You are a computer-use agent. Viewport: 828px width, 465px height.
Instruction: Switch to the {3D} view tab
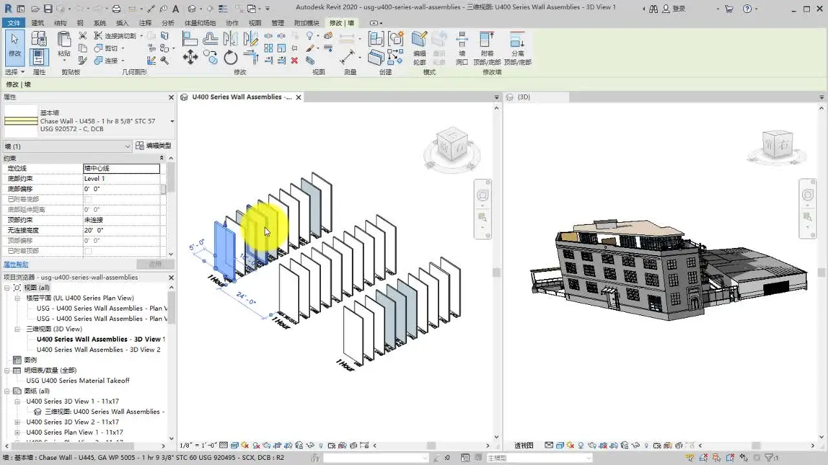524,97
